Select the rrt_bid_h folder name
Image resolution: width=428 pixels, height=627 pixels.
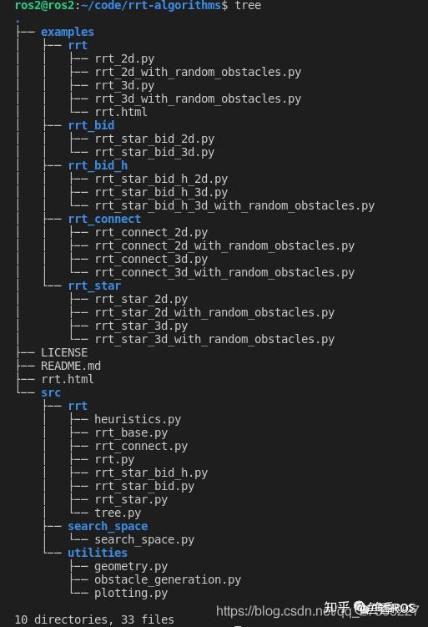coord(98,165)
